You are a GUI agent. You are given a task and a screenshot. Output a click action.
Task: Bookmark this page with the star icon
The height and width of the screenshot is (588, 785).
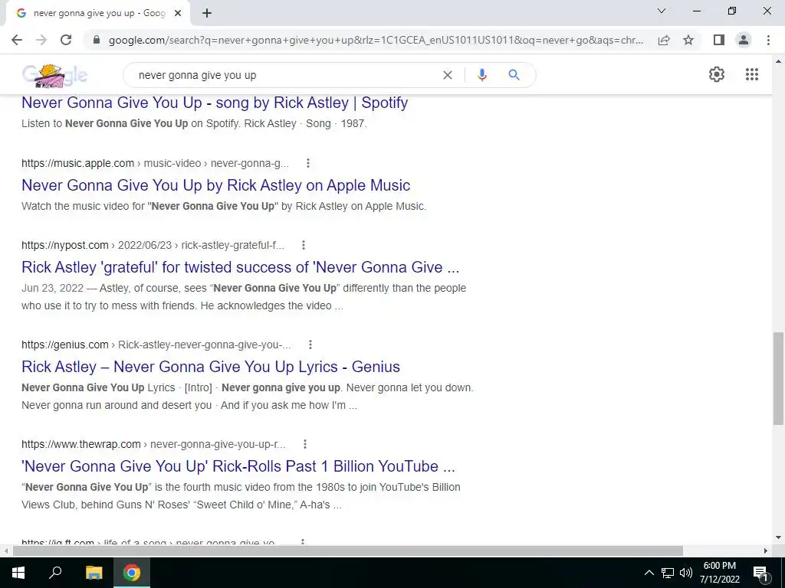pos(688,40)
